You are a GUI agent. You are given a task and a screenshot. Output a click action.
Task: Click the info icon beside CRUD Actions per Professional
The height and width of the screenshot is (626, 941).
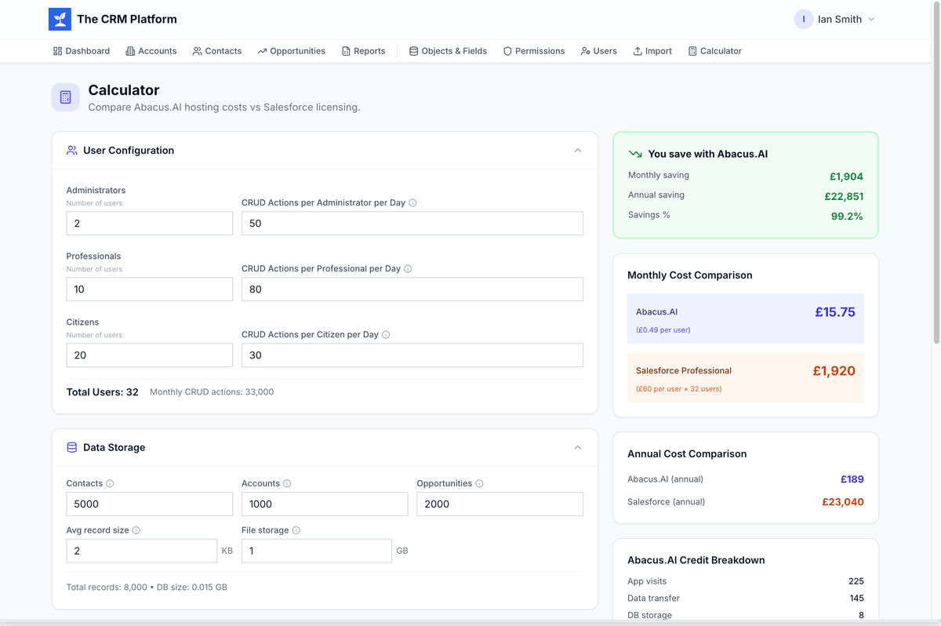coord(408,269)
